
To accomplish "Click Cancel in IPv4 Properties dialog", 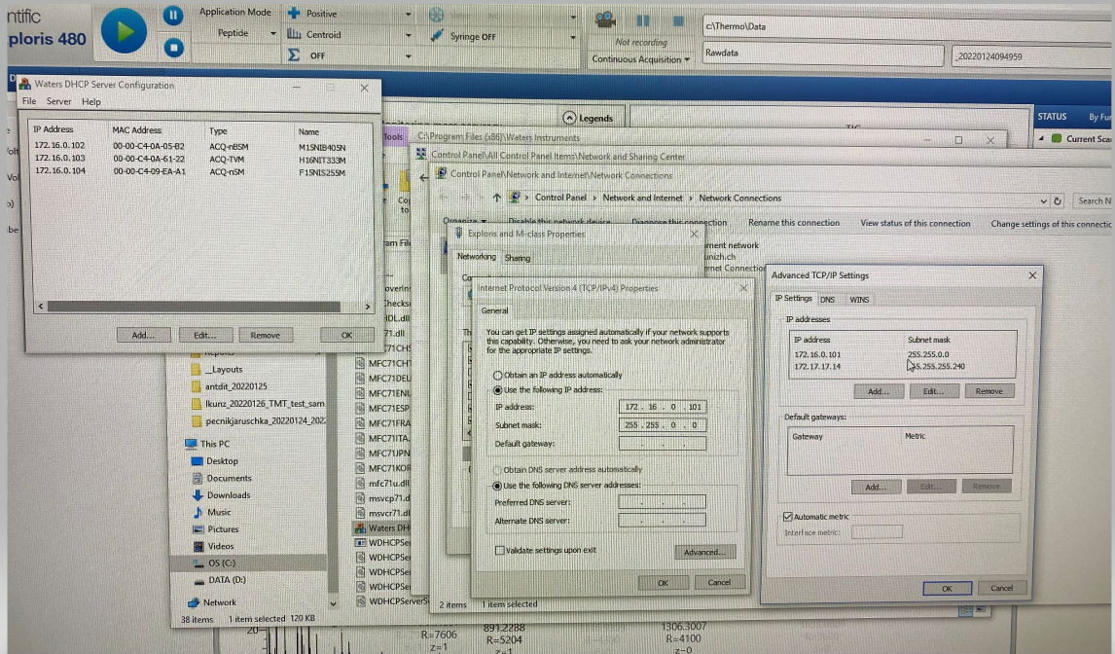I will pyautogui.click(x=719, y=582).
